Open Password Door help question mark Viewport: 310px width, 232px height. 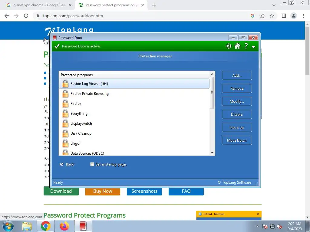point(246,46)
